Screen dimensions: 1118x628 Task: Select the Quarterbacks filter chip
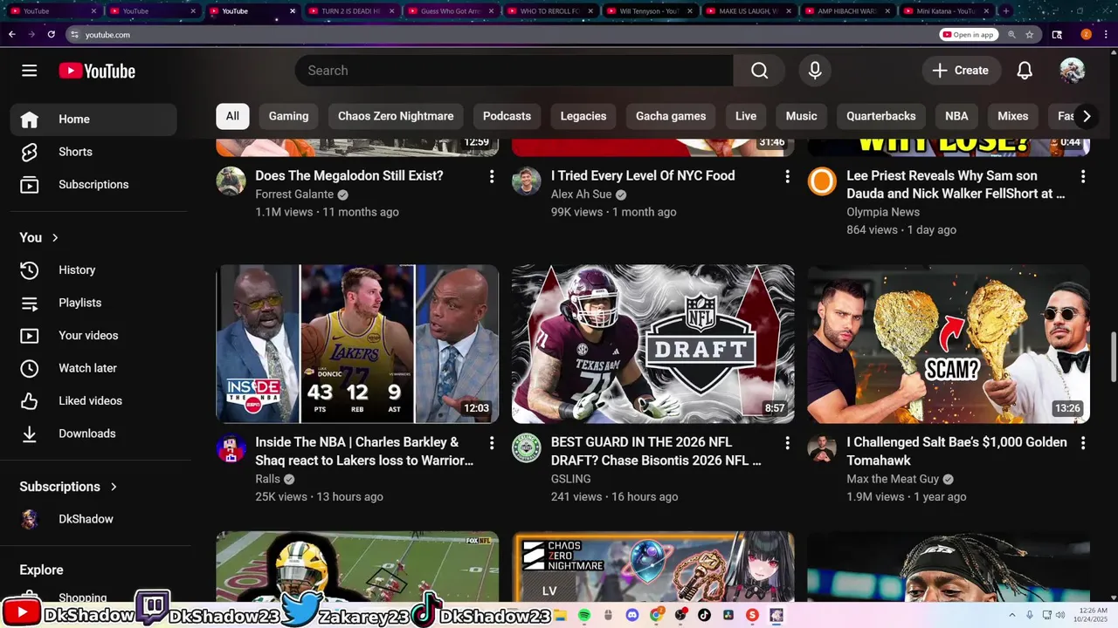point(881,116)
